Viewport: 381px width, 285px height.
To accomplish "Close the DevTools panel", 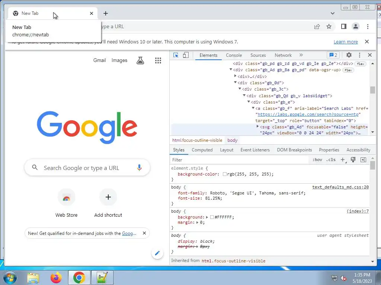I will [370, 55].
